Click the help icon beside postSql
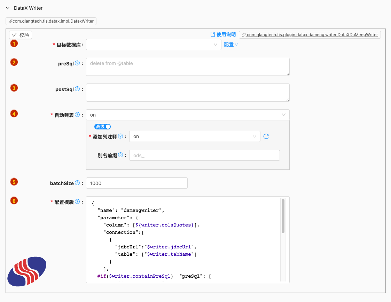The width and height of the screenshot is (391, 302). 77,89
